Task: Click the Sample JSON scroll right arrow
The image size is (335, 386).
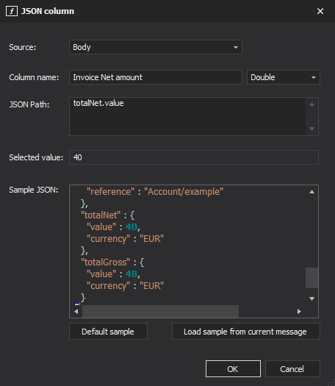Action: pyautogui.click(x=299, y=312)
